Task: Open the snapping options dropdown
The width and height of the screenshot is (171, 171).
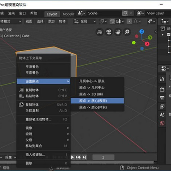Action: point(120,21)
